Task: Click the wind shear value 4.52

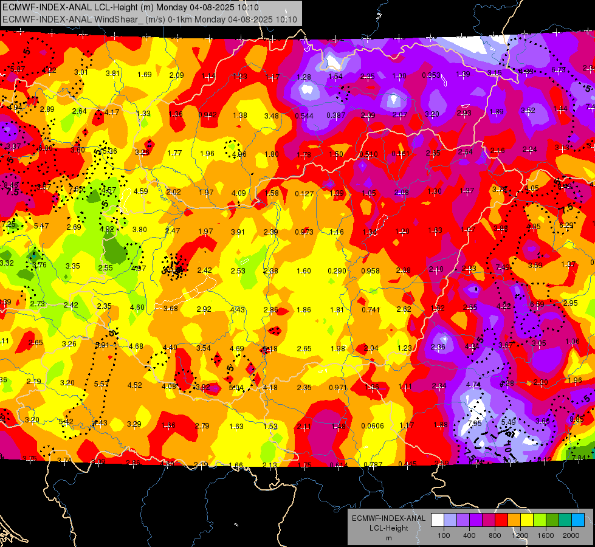Action: [x=135, y=385]
